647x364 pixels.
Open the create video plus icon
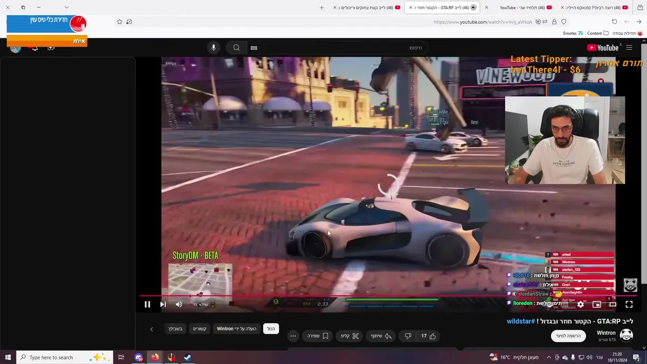[51, 48]
